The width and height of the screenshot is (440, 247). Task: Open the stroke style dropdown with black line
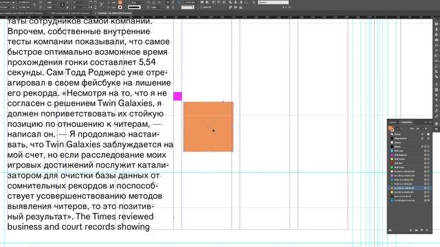point(135,8)
